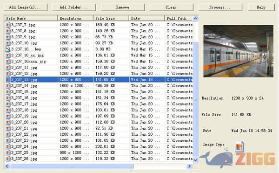Viewport: 279px width, 173px height.
Task: Click the file icon of 3_237_20.jpg
Action: 8,122
